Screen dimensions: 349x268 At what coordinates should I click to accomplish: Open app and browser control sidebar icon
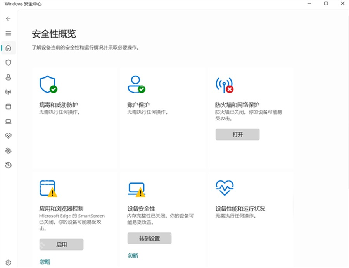click(8, 107)
